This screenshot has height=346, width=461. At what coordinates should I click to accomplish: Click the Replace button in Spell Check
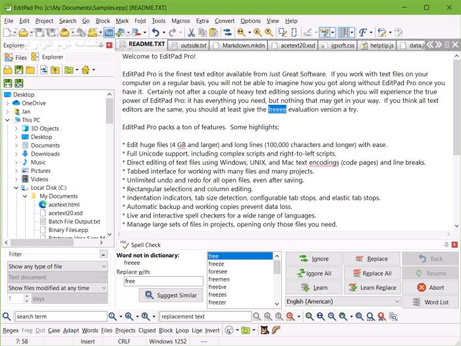pos(371,259)
